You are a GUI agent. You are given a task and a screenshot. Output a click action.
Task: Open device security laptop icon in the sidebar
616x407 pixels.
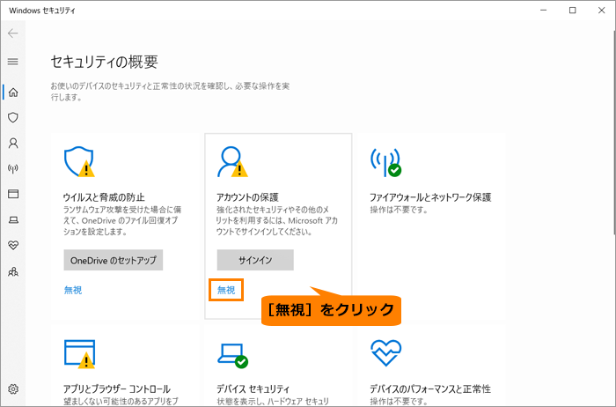[x=13, y=220]
